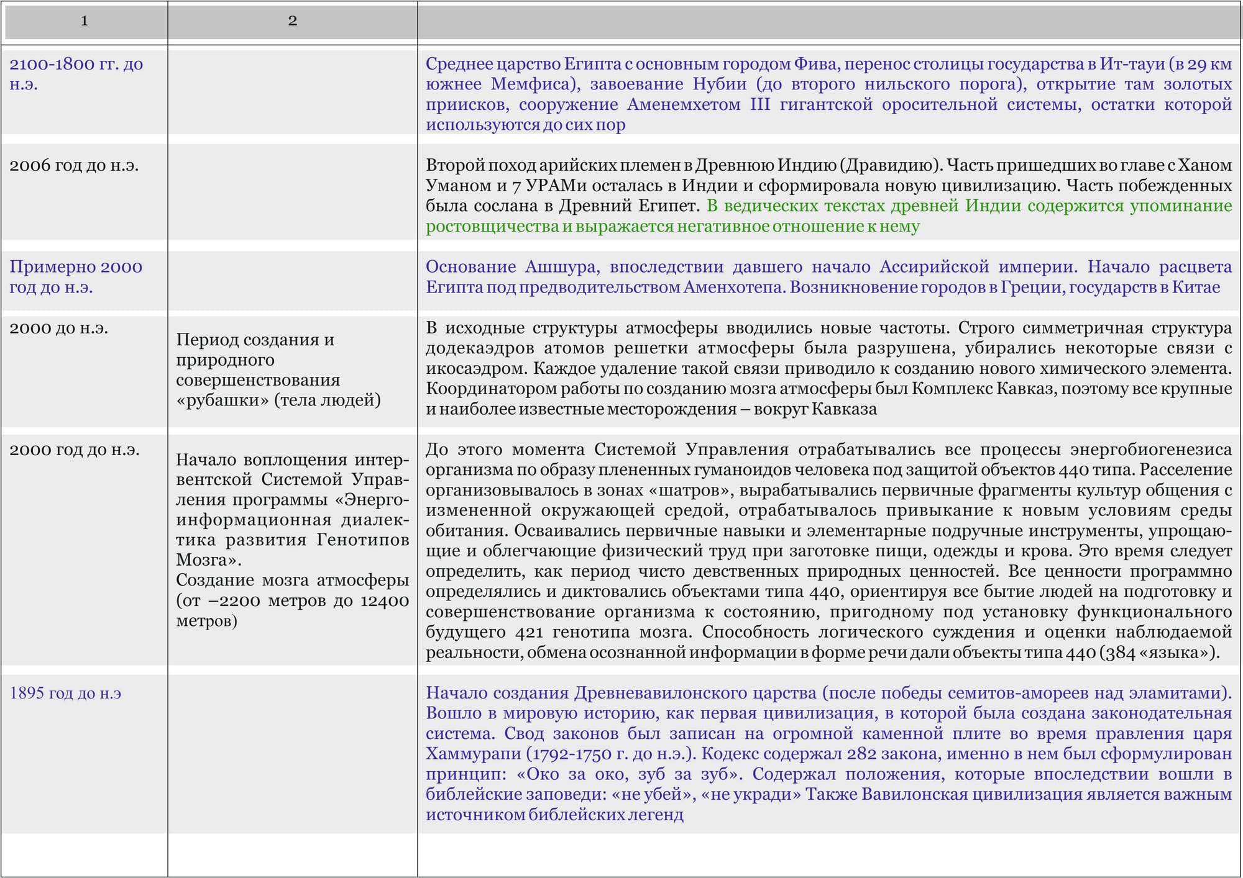The width and height of the screenshot is (1243, 878).
Task: Click text "используются до сих пор"
Action: [x=526, y=125]
